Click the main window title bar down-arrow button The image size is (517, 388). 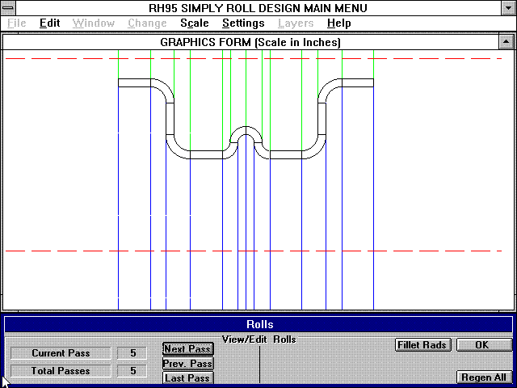pos(509,7)
